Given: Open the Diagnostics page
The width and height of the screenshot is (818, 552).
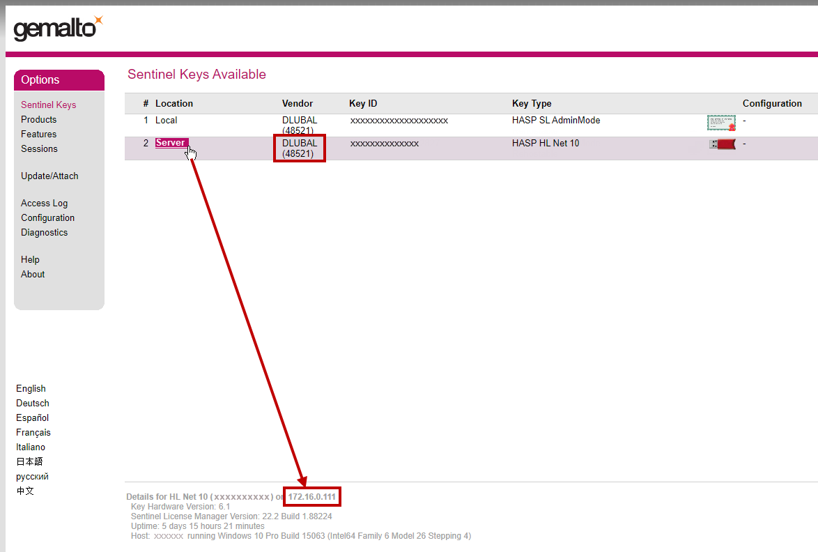Looking at the screenshot, I should [44, 232].
